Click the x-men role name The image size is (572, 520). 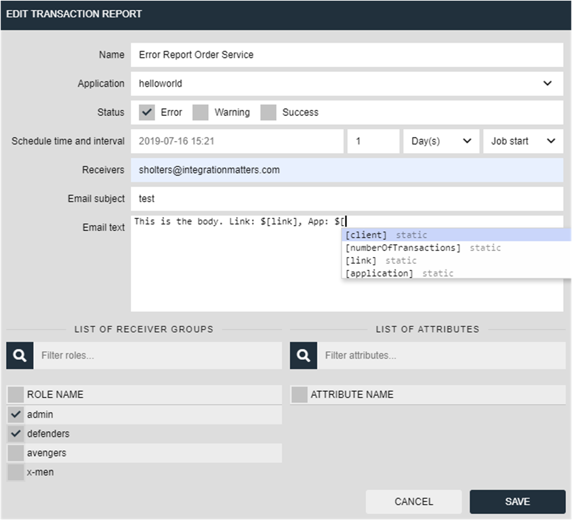[x=40, y=472]
